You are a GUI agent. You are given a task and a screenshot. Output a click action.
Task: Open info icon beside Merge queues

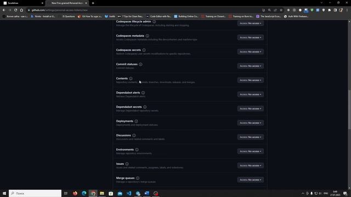[x=138, y=178]
